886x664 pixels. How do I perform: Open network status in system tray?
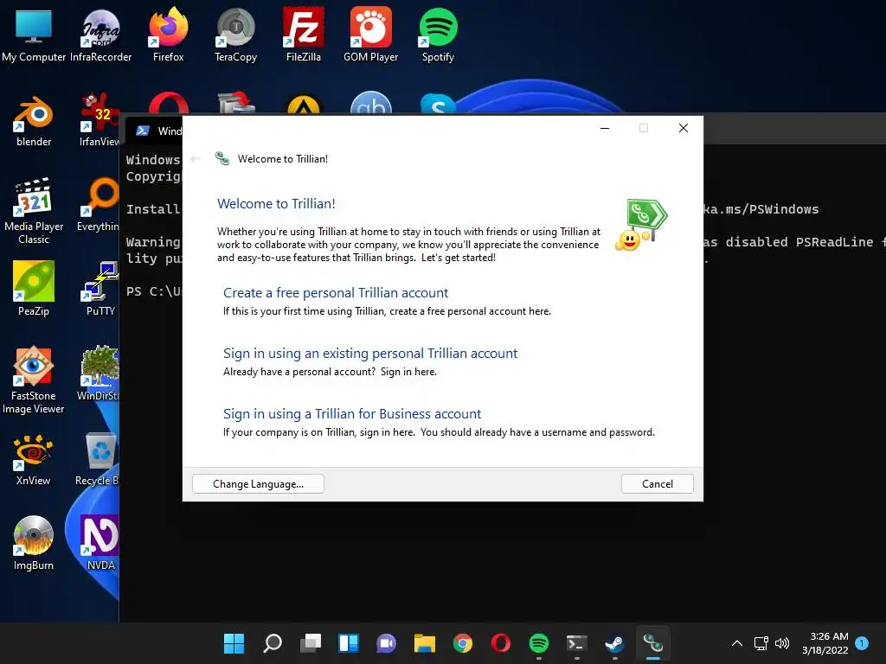pyautogui.click(x=761, y=643)
